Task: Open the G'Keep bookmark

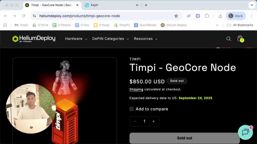Action: pos(101,25)
